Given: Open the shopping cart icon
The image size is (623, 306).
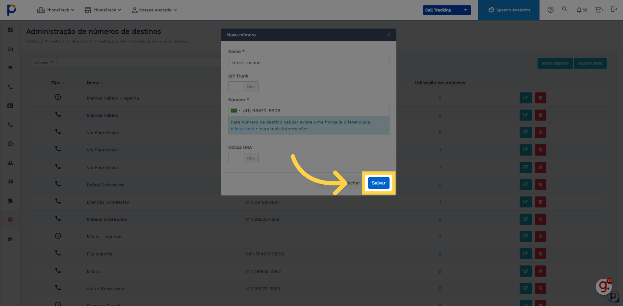Looking at the screenshot, I should click(x=598, y=10).
